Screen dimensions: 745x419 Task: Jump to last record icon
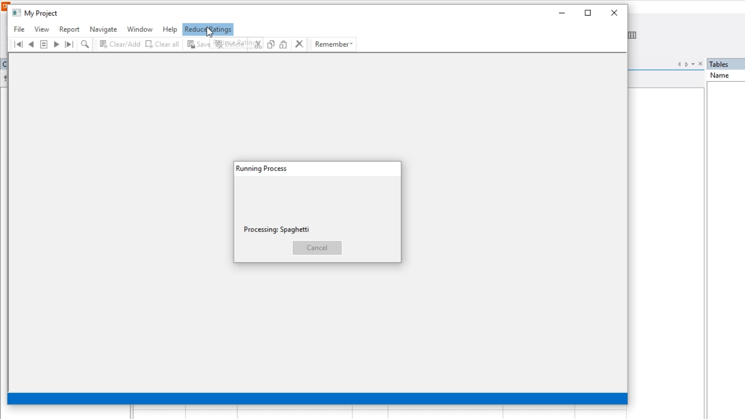69,44
